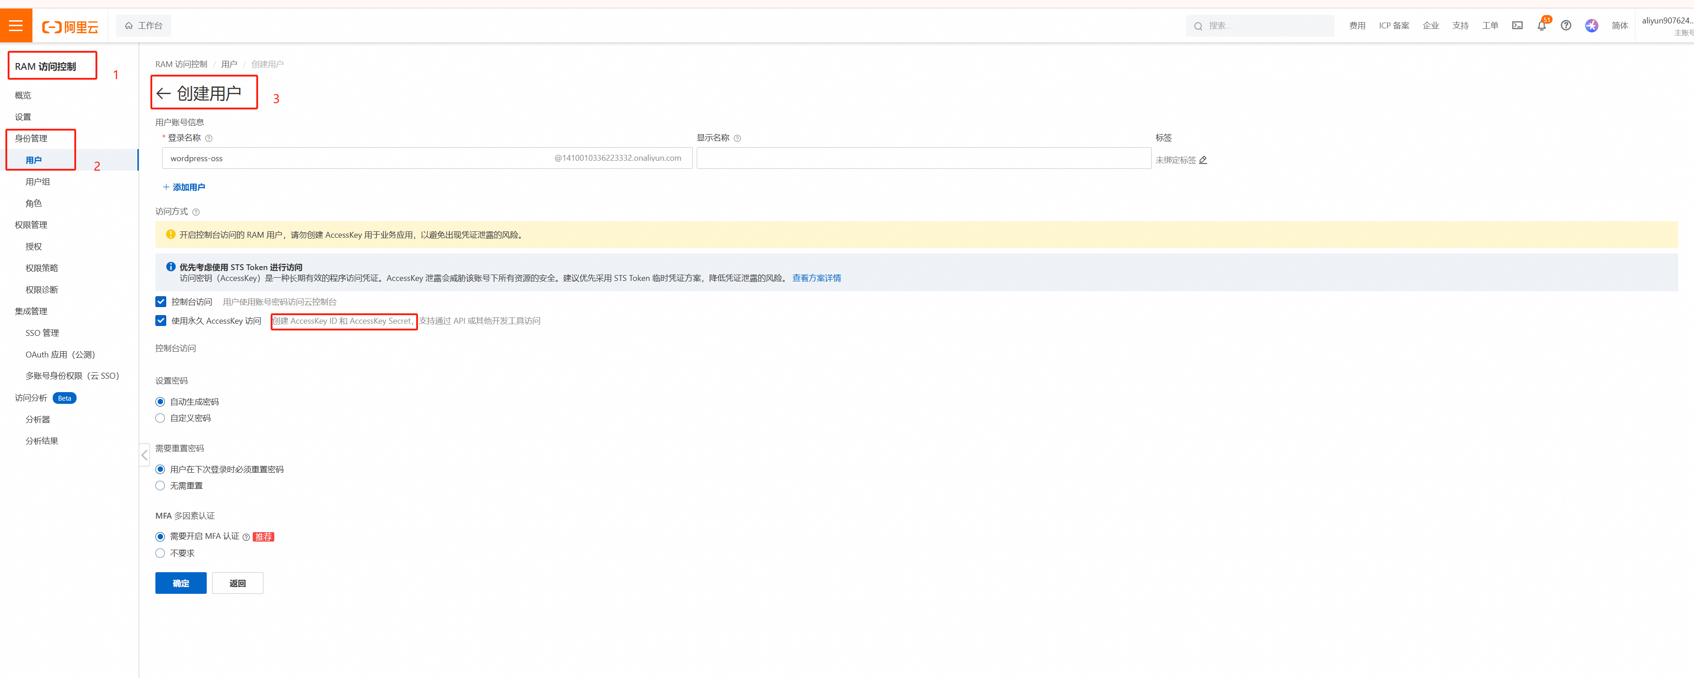The height and width of the screenshot is (678, 1694).
Task: Open 用户组 in the sidebar
Action: [x=37, y=181]
